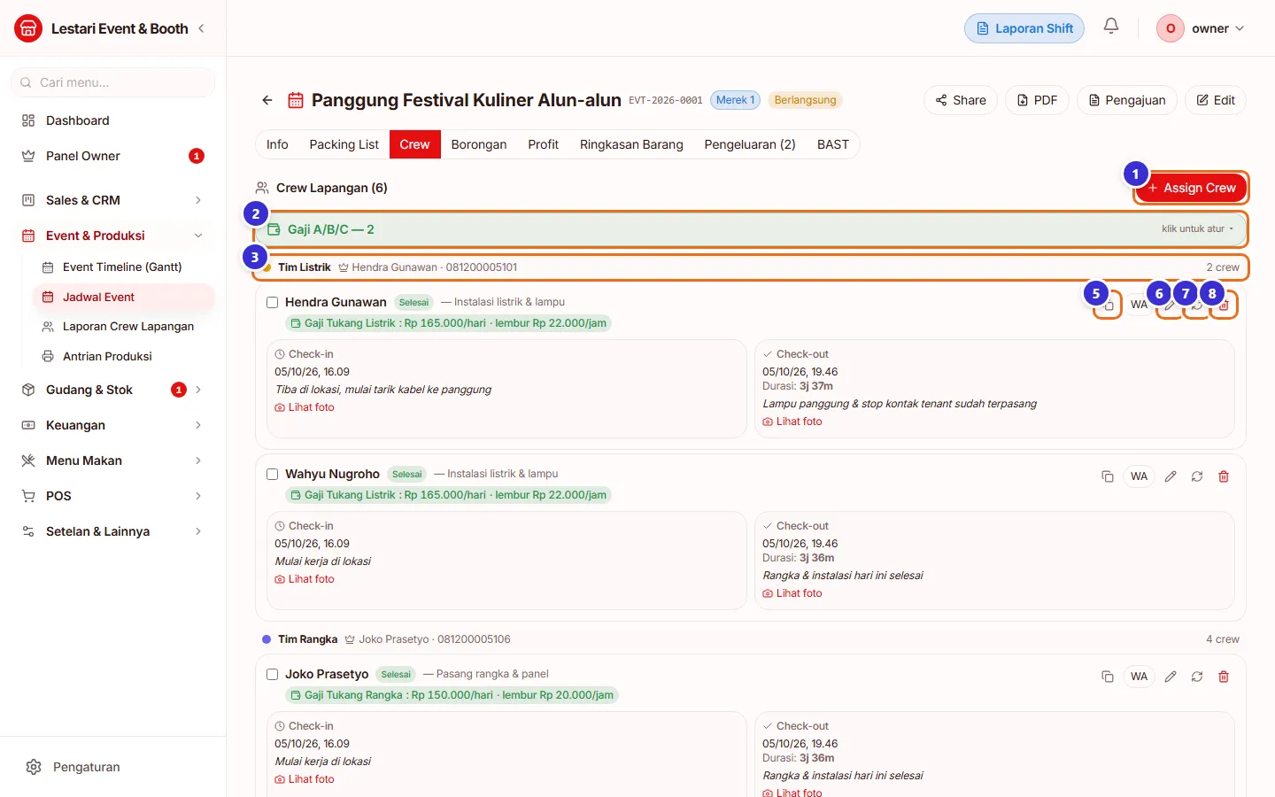Click the notification bell icon
The image size is (1275, 797).
coord(1111,27)
